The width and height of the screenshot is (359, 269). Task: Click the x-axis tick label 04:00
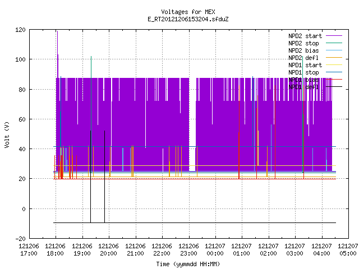click(321, 254)
